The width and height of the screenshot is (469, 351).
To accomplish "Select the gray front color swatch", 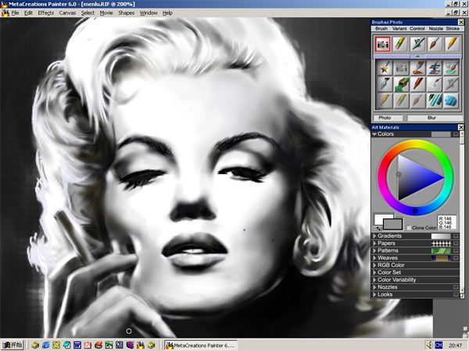I will tap(392, 224).
